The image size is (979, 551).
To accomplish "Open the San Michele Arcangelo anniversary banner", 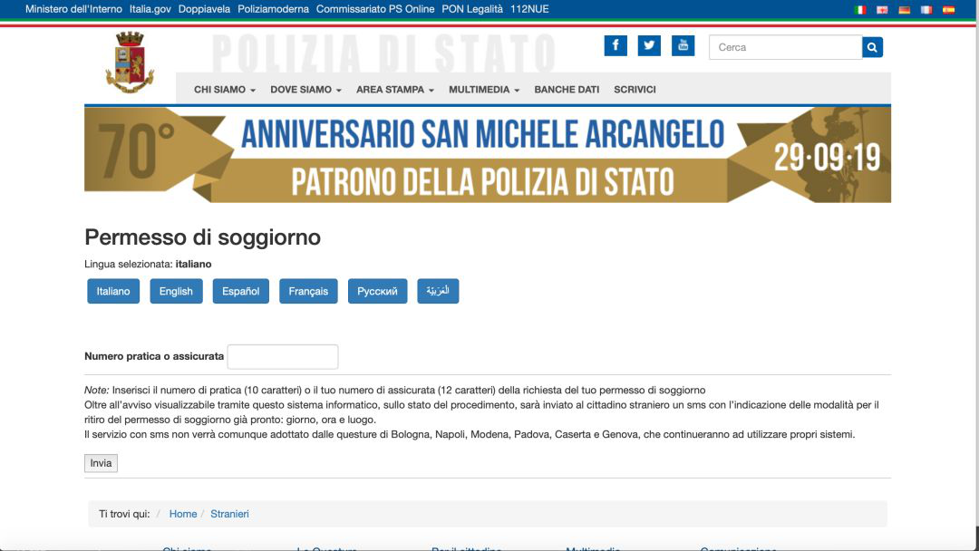I will [x=488, y=155].
